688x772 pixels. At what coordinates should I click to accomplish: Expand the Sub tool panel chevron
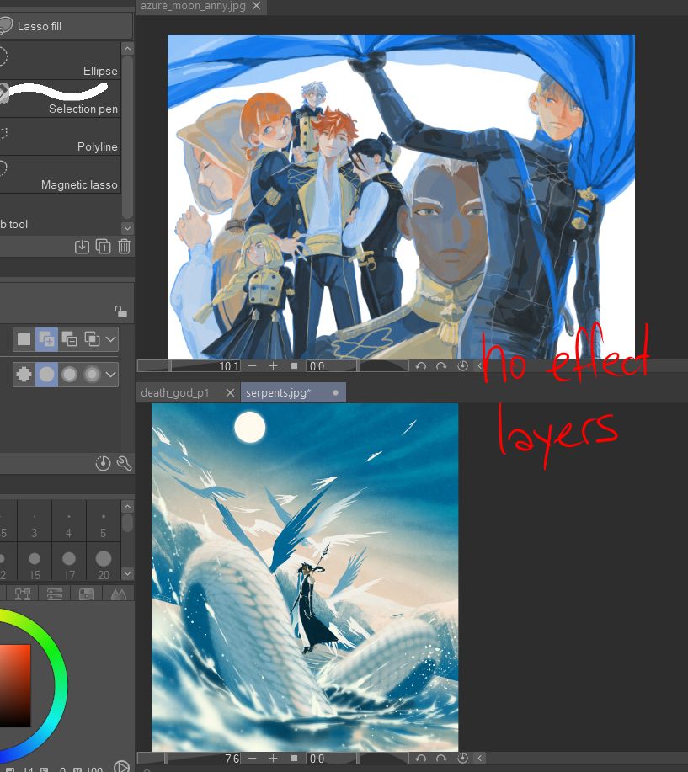point(128,227)
